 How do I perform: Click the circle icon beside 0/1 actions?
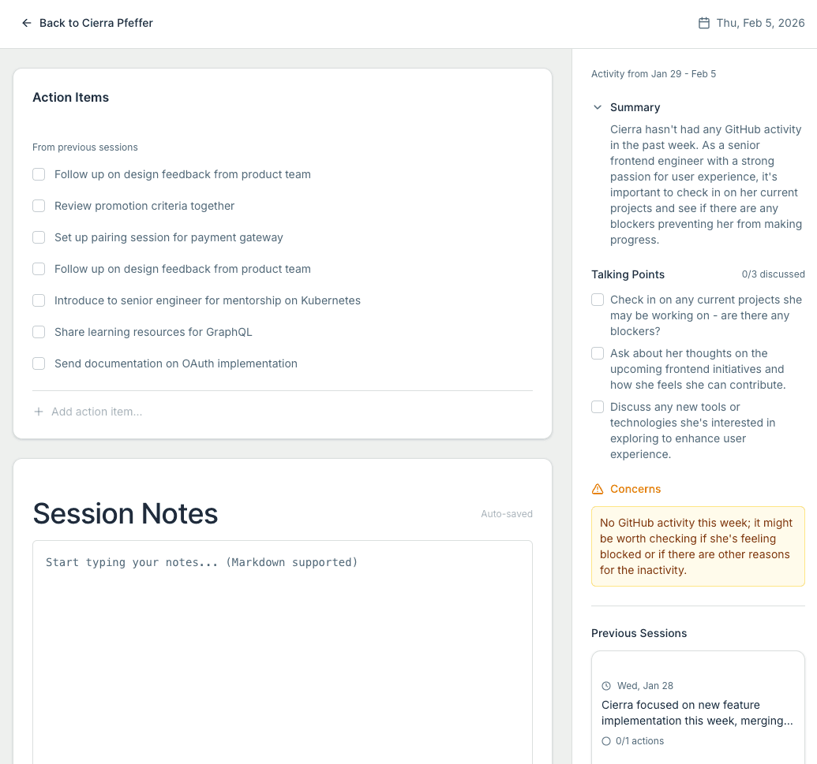[605, 741]
